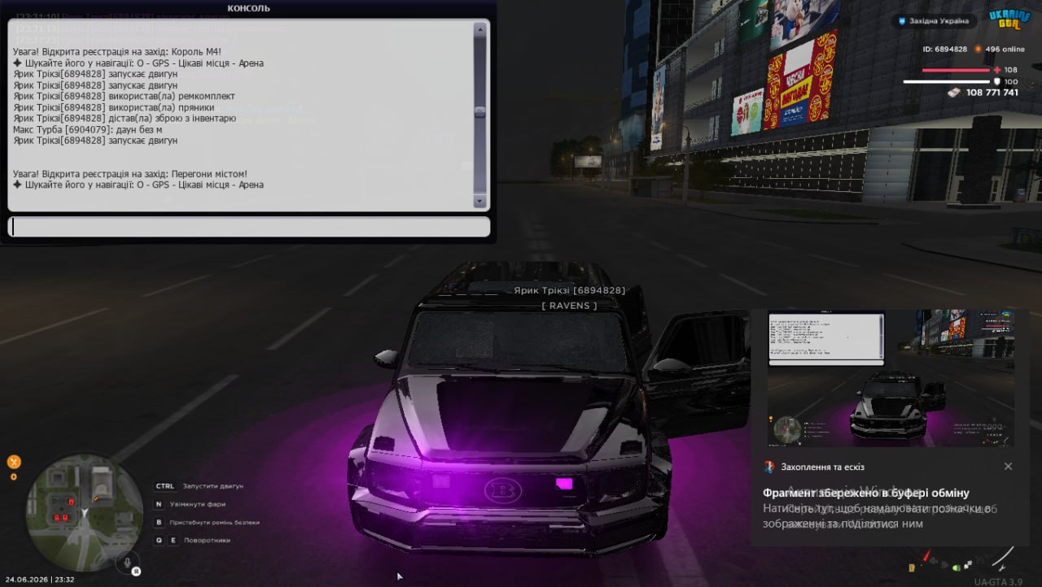Open the screenshot thumbnail in notification
This screenshot has height=587, width=1042.
pos(891,378)
